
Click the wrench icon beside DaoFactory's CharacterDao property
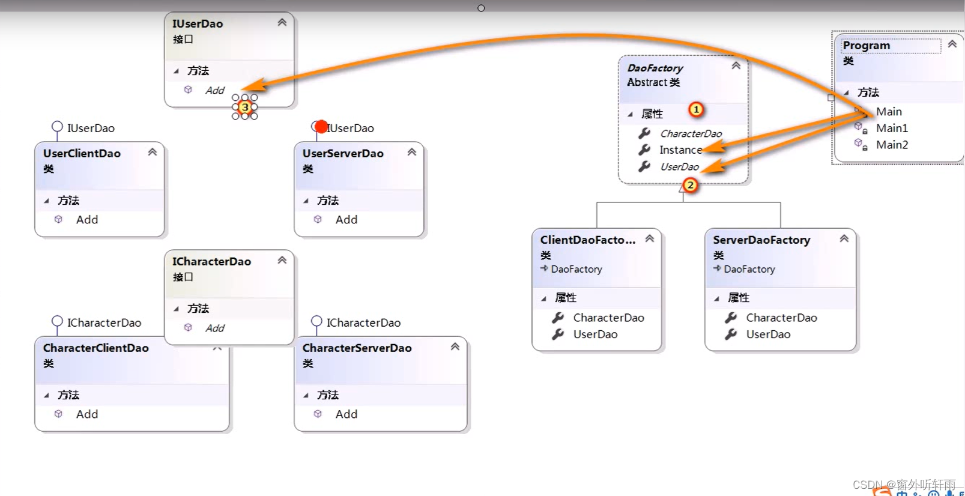click(644, 133)
